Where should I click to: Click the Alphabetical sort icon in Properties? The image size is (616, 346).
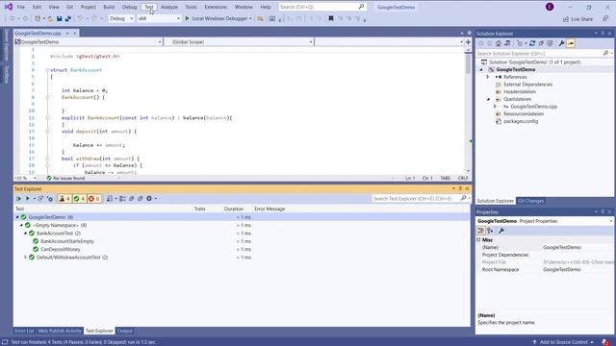[490, 231]
